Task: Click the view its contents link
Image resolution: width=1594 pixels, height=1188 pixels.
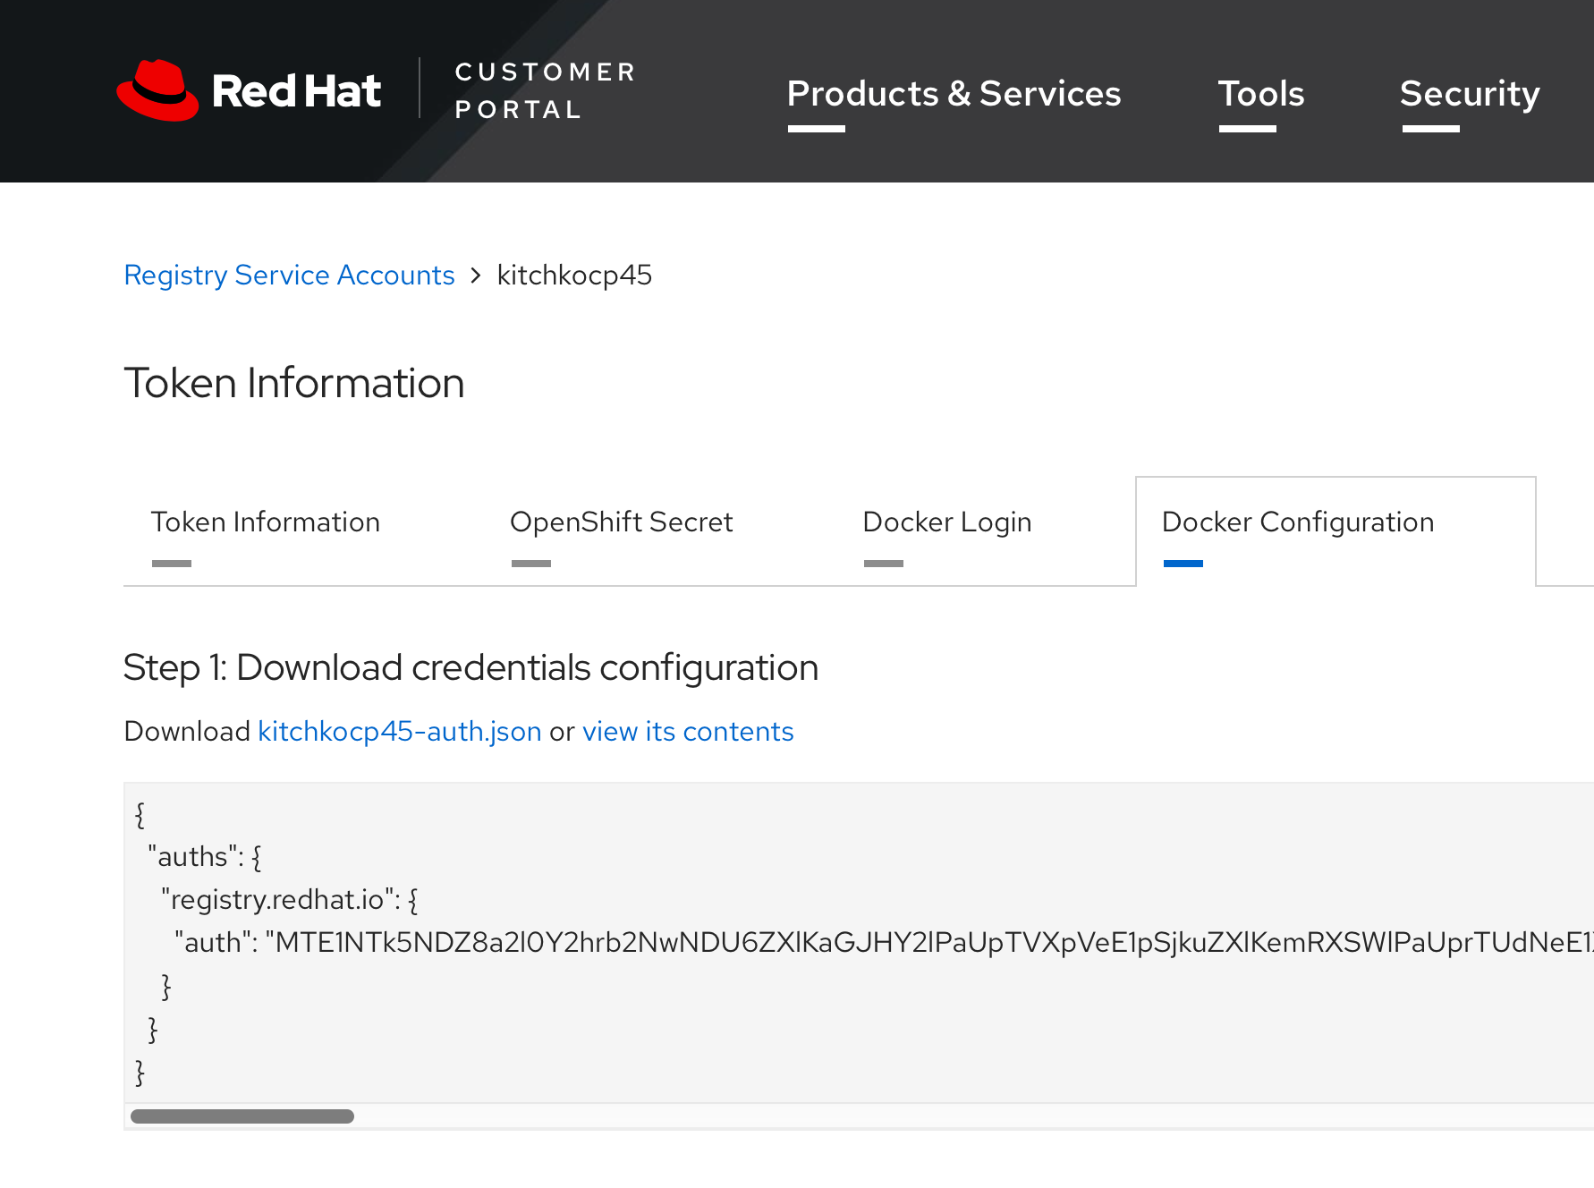Action: [688, 732]
